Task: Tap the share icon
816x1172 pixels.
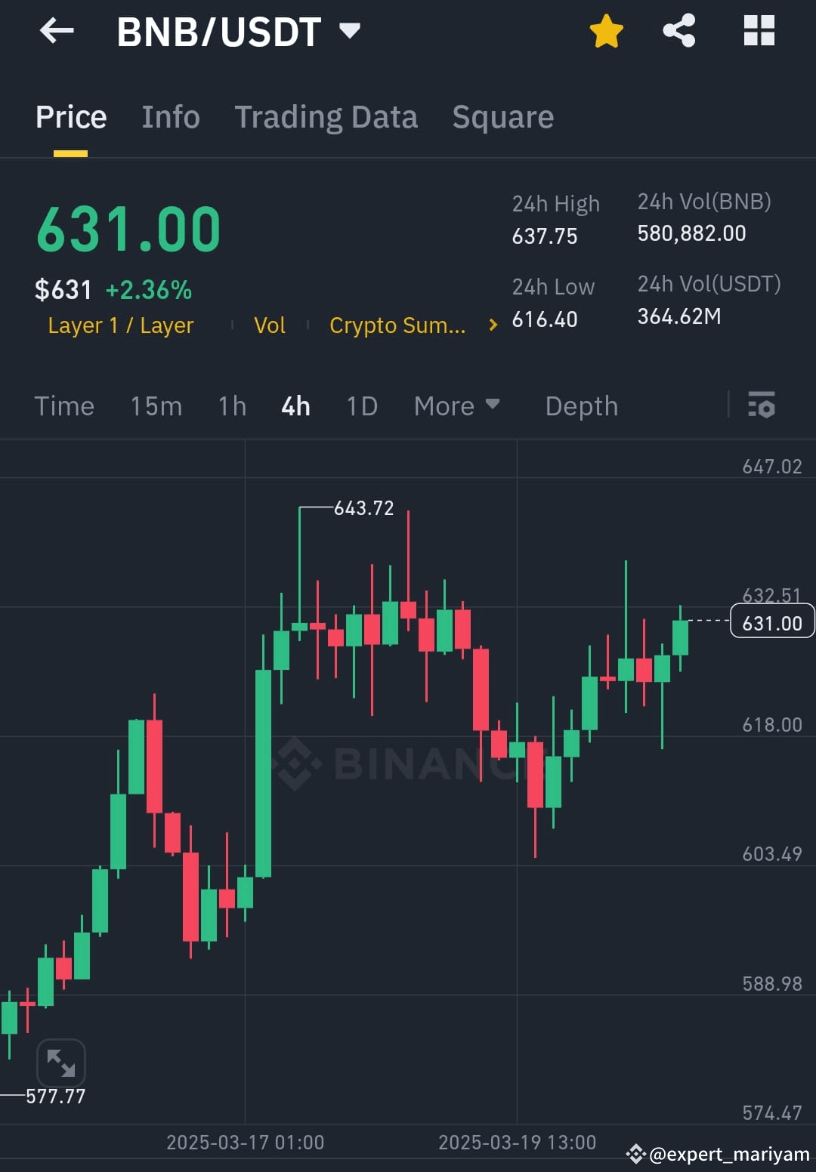Action: (x=678, y=30)
